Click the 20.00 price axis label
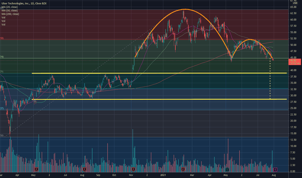Screen dimensions: 302x178 293,121
